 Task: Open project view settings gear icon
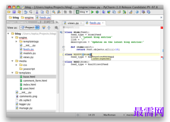[56, 27]
